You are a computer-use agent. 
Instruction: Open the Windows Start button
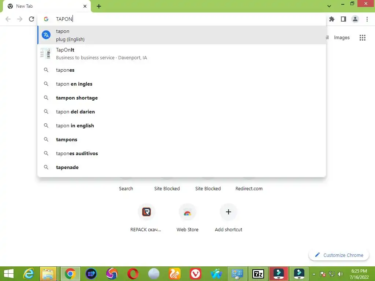(x=9, y=274)
